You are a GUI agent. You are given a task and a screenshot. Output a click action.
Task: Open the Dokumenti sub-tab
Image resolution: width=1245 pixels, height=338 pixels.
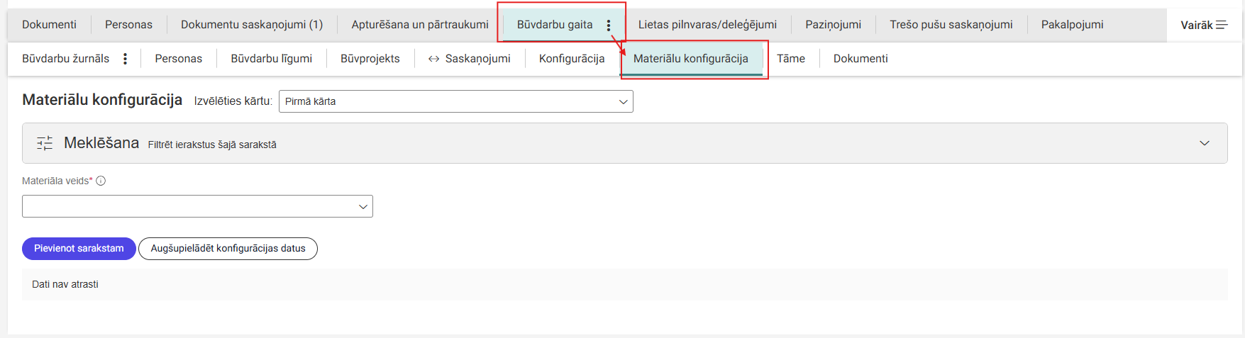pyautogui.click(x=860, y=59)
